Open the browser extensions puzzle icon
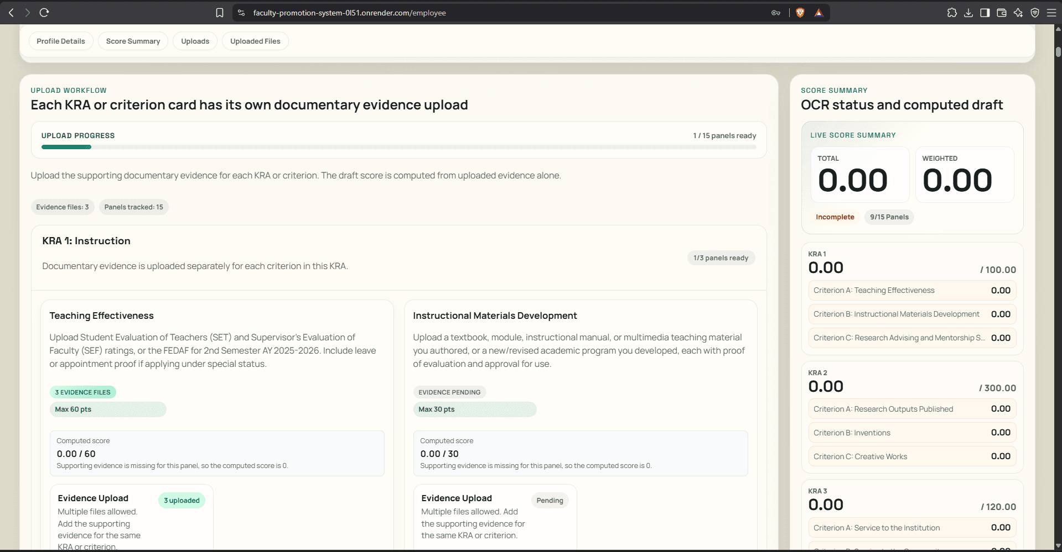The height and width of the screenshot is (552, 1062). tap(952, 13)
